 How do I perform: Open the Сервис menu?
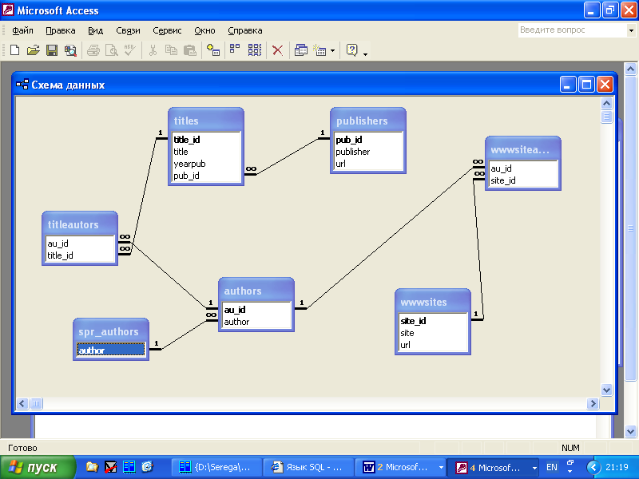[167, 30]
